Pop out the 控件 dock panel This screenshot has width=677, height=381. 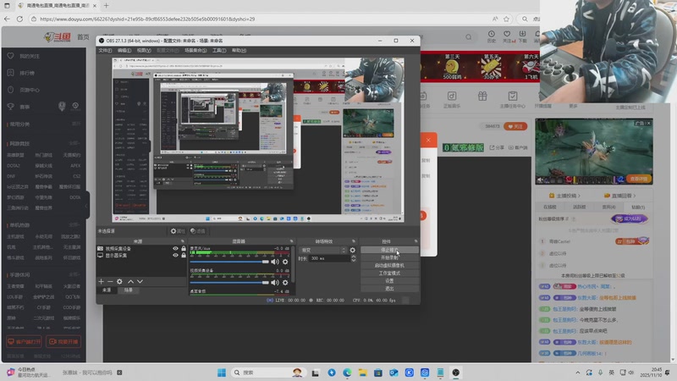416,241
